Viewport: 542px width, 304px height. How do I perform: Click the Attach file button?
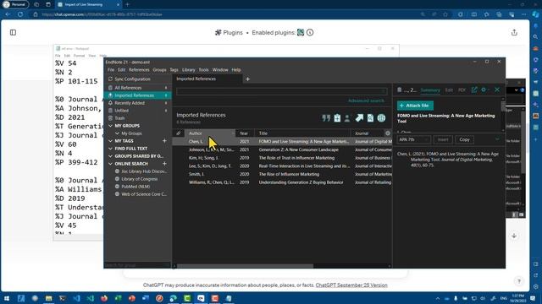point(415,106)
